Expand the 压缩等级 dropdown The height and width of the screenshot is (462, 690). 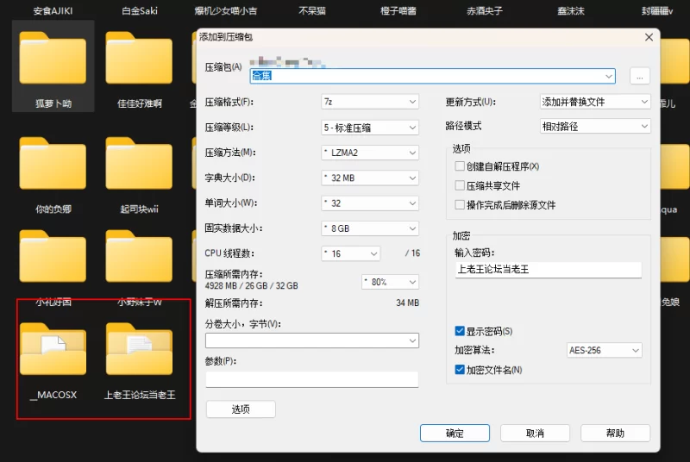(x=369, y=128)
